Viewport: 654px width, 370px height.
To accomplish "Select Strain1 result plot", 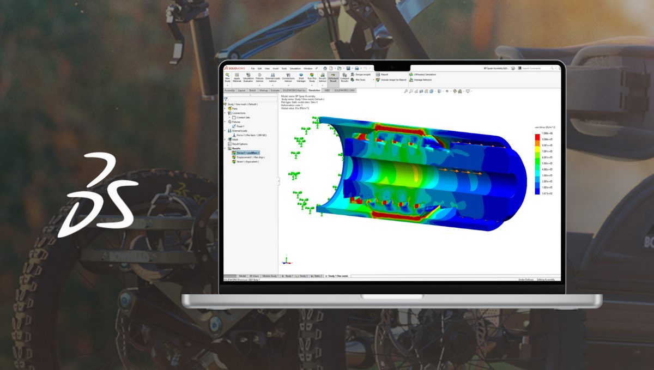I will click(x=246, y=162).
